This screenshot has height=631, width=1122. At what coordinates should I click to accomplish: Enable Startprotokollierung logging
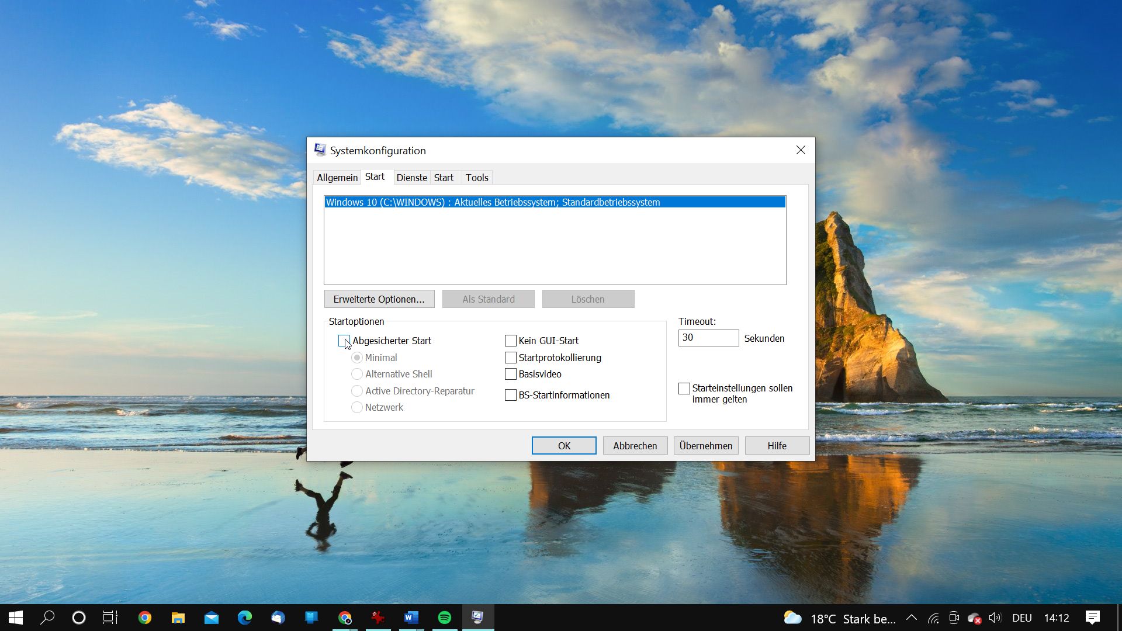point(510,358)
